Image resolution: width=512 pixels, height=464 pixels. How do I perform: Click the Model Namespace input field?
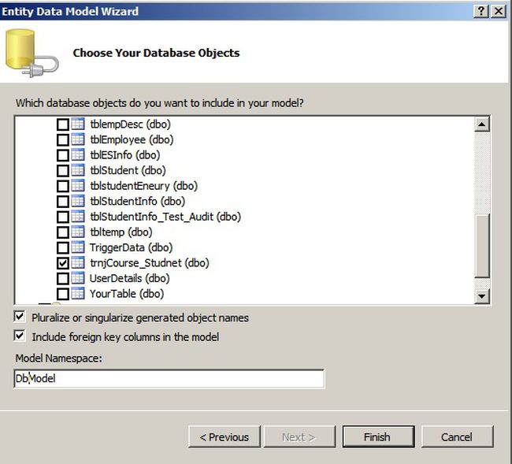point(169,379)
